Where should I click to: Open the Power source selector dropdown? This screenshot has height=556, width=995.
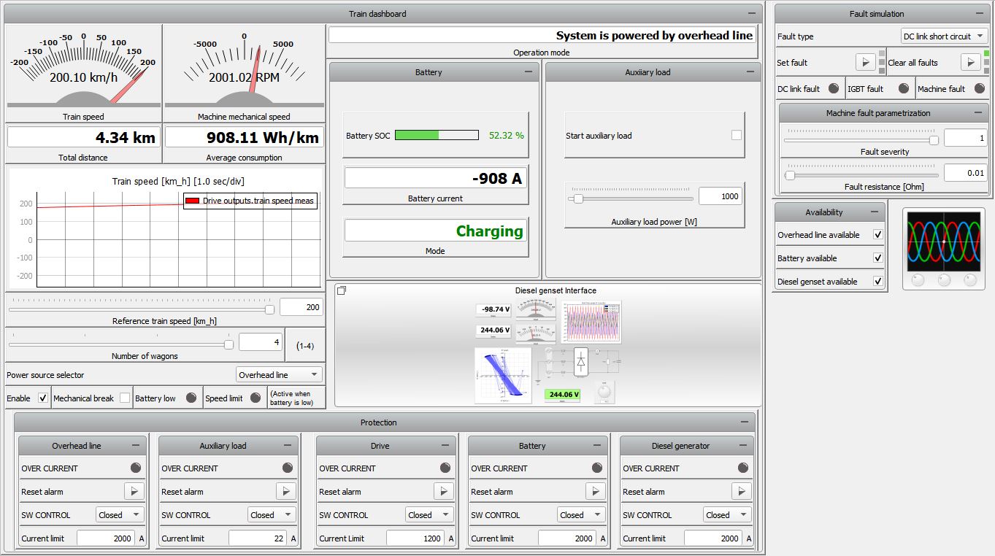pyautogui.click(x=280, y=375)
